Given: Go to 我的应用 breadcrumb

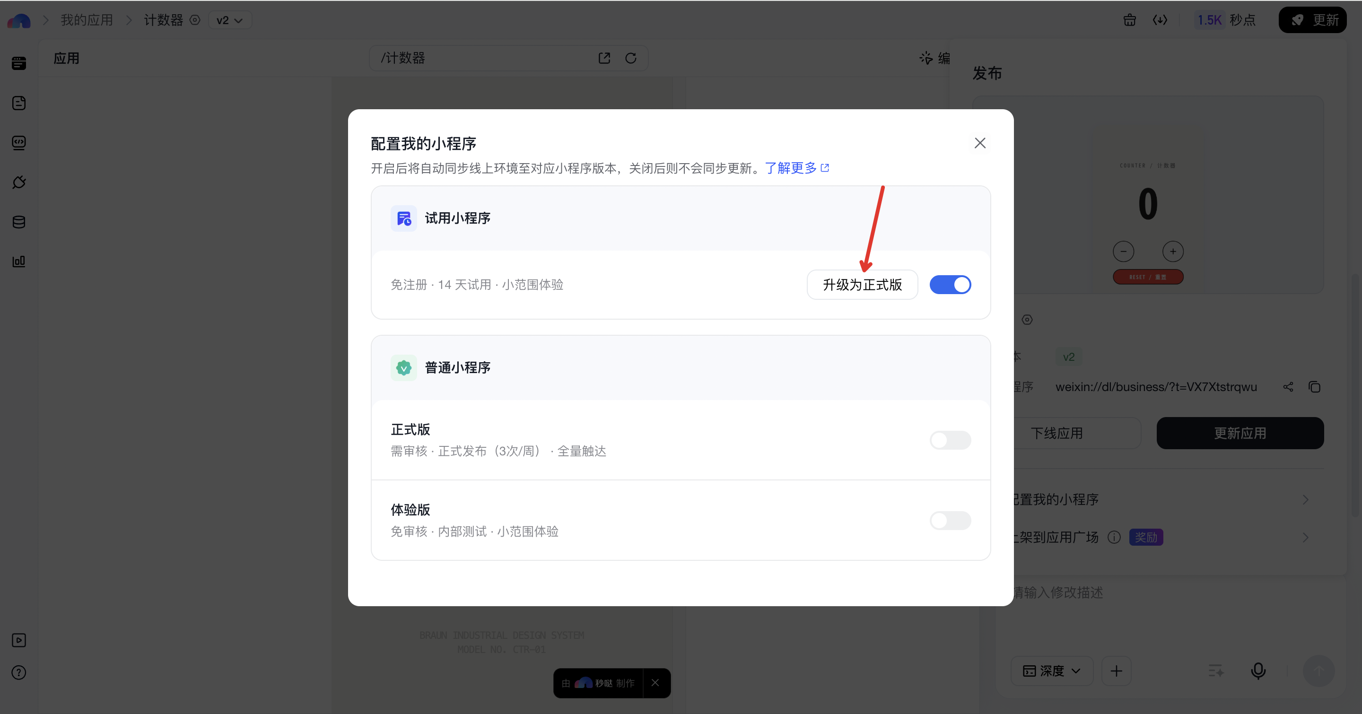Looking at the screenshot, I should coord(87,20).
